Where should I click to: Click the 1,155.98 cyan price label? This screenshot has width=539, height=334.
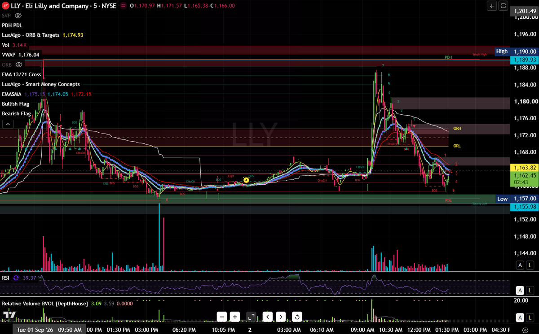pos(524,207)
